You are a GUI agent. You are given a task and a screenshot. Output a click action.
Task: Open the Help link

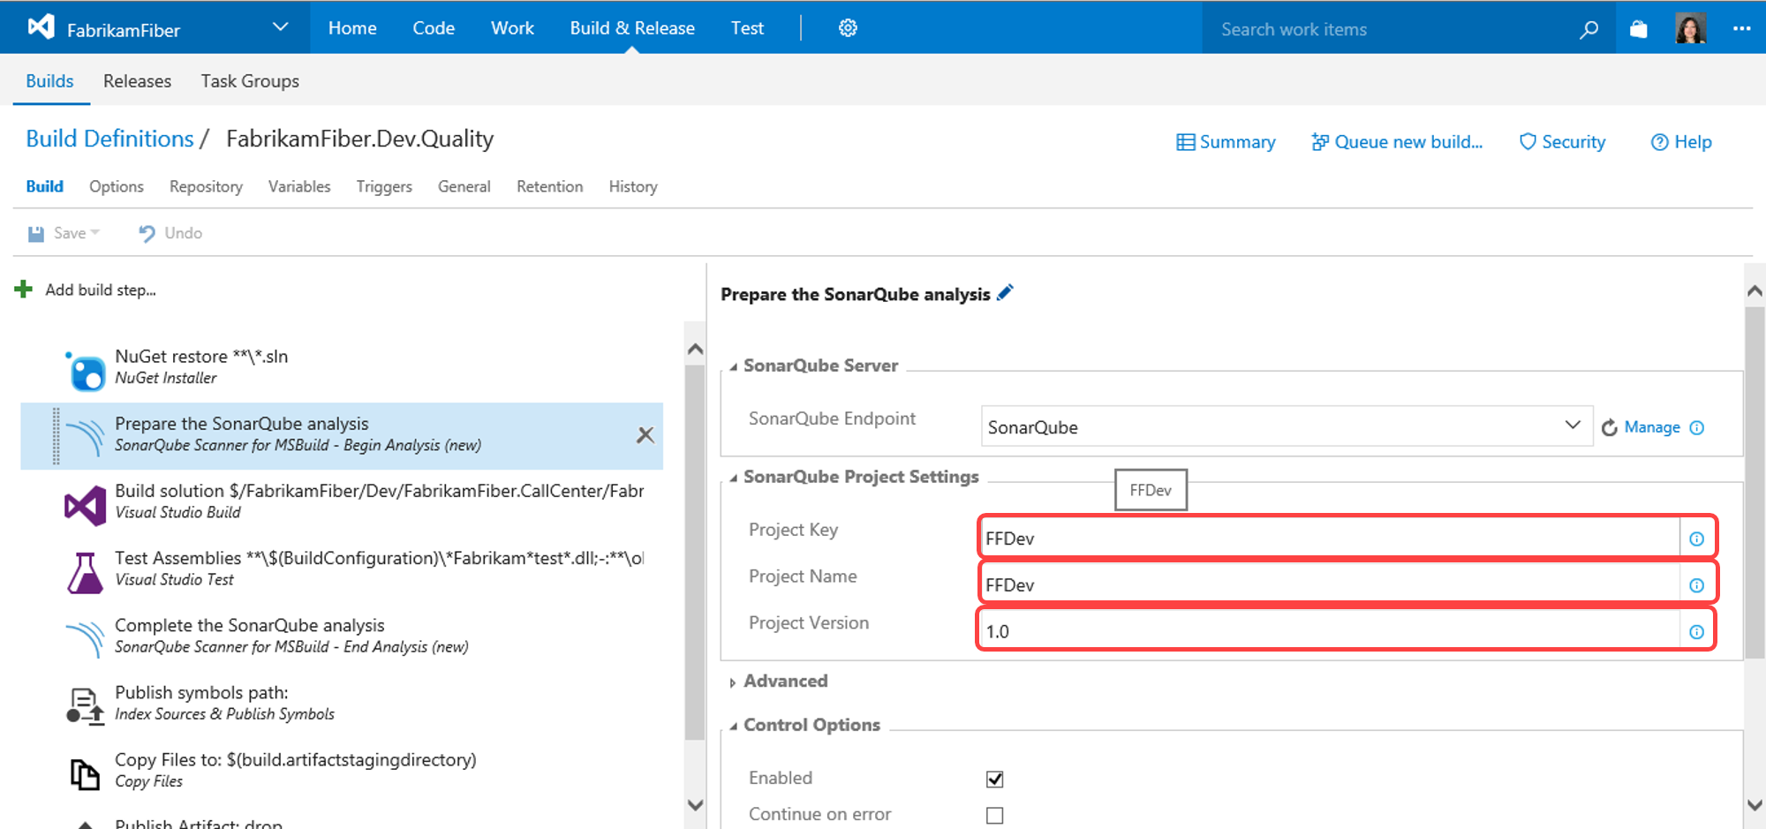(x=1681, y=142)
